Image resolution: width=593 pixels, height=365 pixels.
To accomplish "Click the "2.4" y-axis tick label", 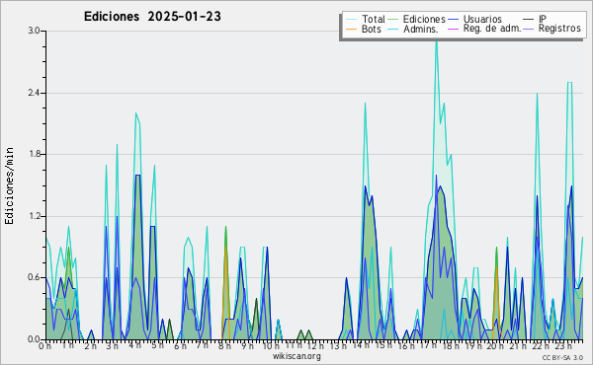I will 35,93.
